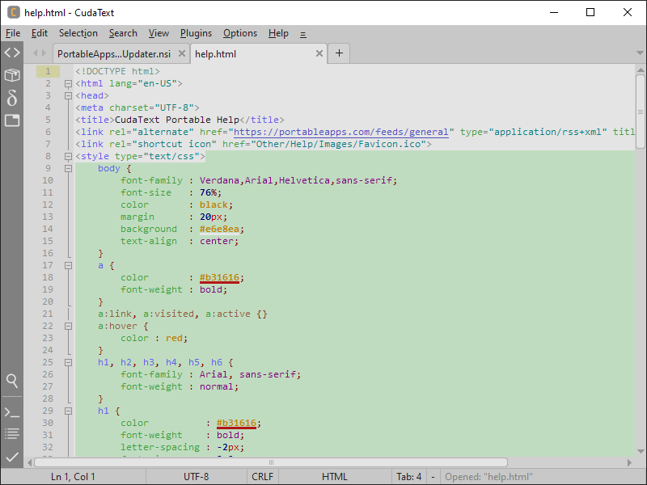Image resolution: width=647 pixels, height=485 pixels.
Task: Open the Tabs list sidebar panel
Action: pos(12,120)
